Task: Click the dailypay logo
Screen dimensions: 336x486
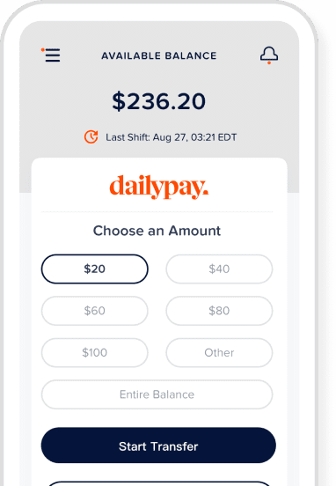Action: [159, 187]
